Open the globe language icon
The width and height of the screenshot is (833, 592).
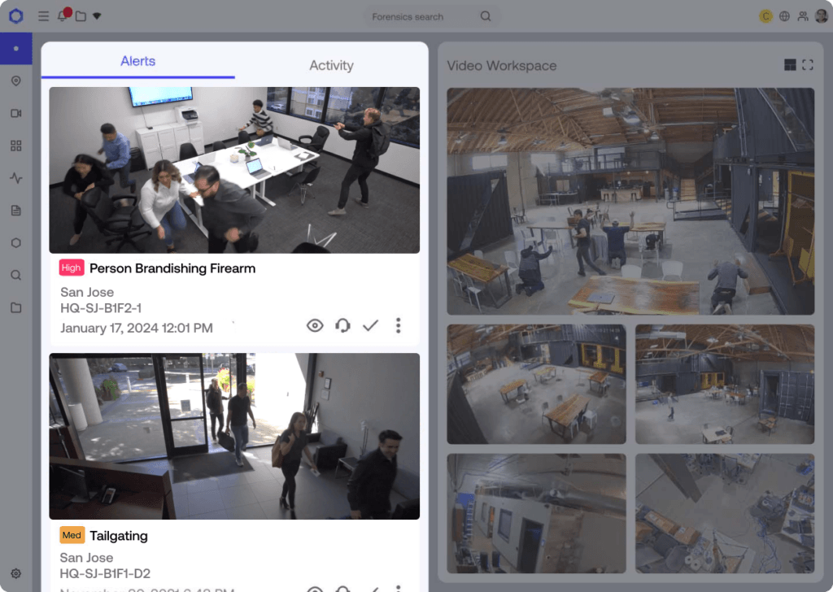784,16
